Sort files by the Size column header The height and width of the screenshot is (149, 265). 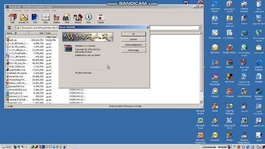(x=36, y=33)
